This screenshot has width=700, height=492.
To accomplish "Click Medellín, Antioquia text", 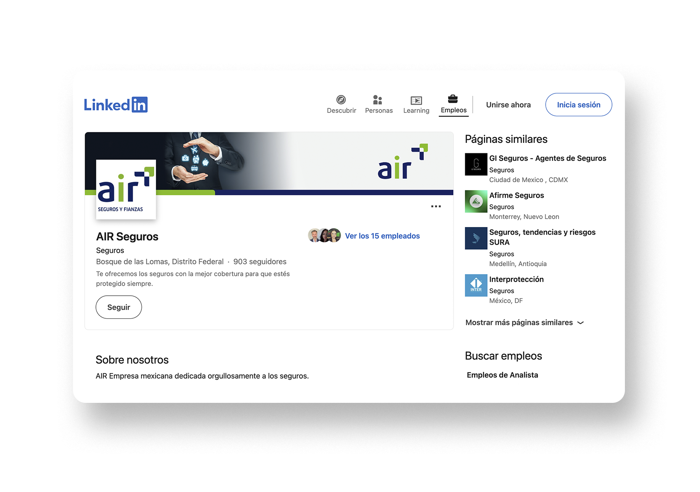I will pos(518,264).
